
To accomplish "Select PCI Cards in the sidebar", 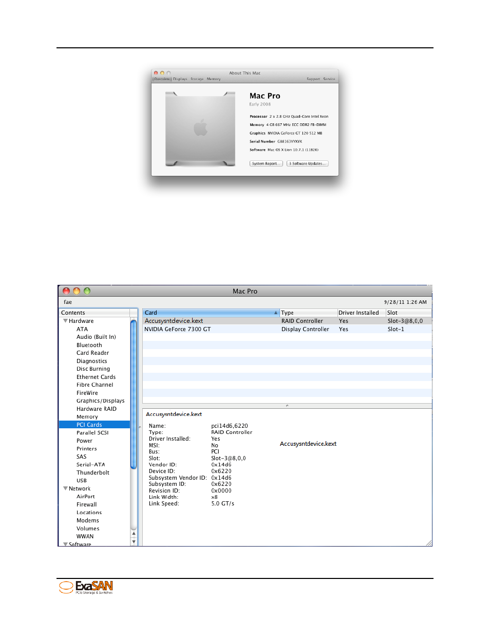I will click(x=95, y=425).
